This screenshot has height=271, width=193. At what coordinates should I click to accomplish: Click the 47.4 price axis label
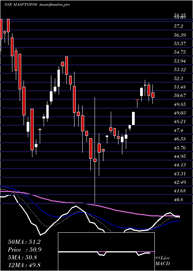[x=178, y=130]
